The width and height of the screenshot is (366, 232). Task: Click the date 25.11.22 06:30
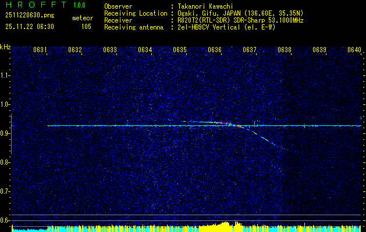click(x=30, y=27)
